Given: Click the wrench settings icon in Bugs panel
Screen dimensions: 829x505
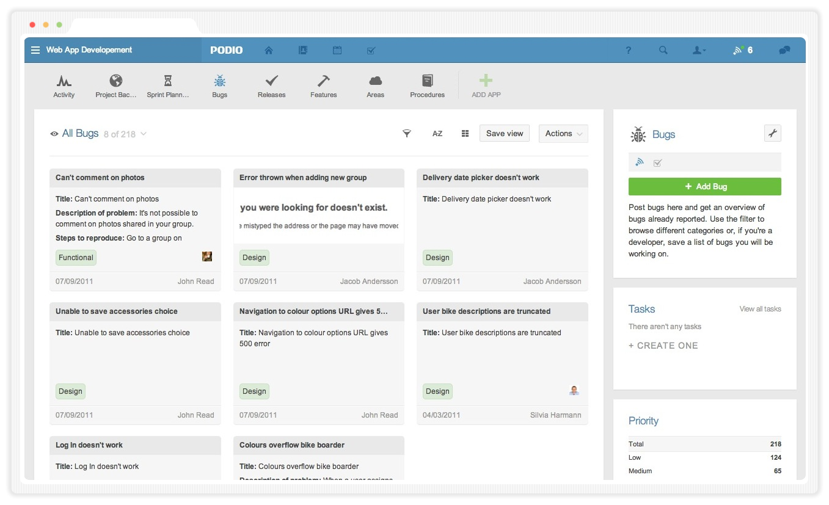Looking at the screenshot, I should click(x=772, y=134).
